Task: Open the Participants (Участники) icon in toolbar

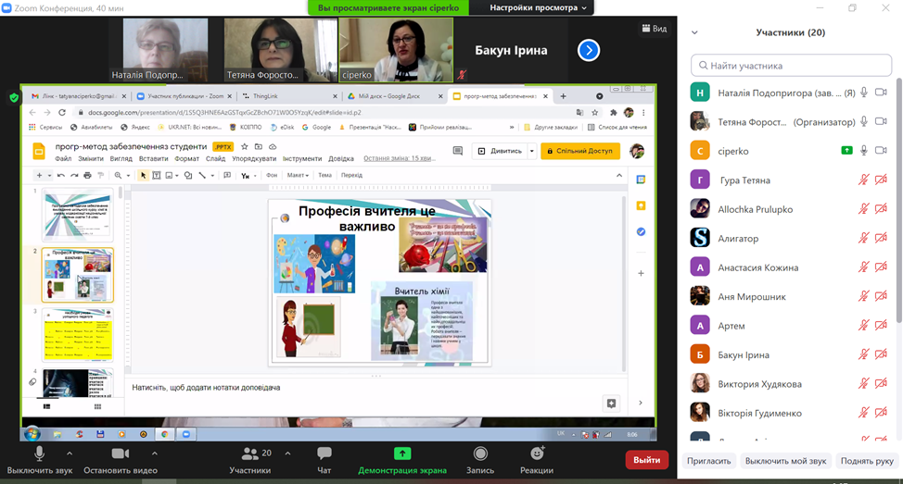Action: click(x=250, y=453)
